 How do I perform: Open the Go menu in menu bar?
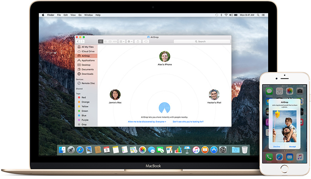point(80,15)
